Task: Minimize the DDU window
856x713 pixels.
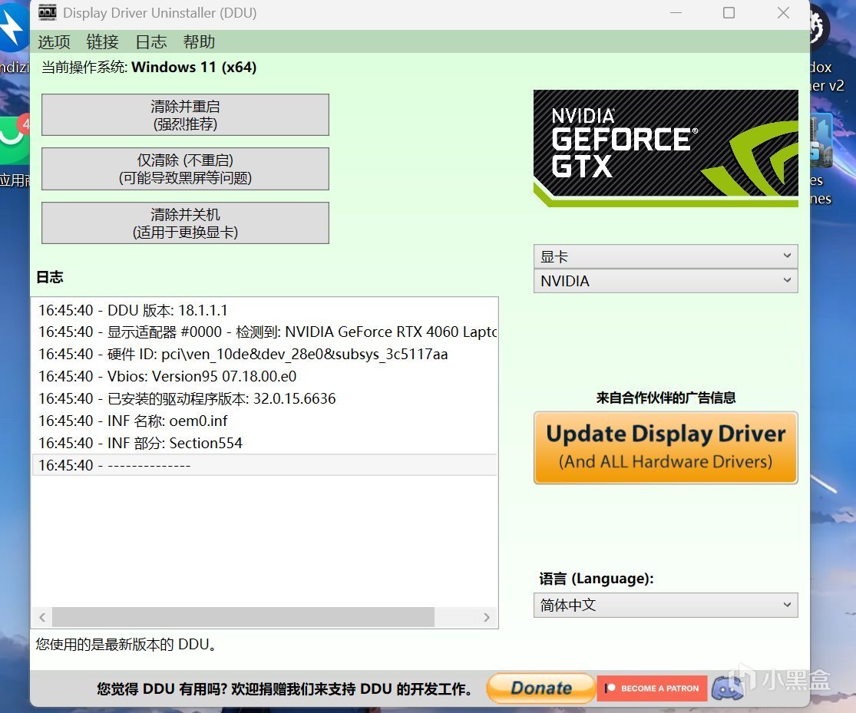Action: (676, 12)
